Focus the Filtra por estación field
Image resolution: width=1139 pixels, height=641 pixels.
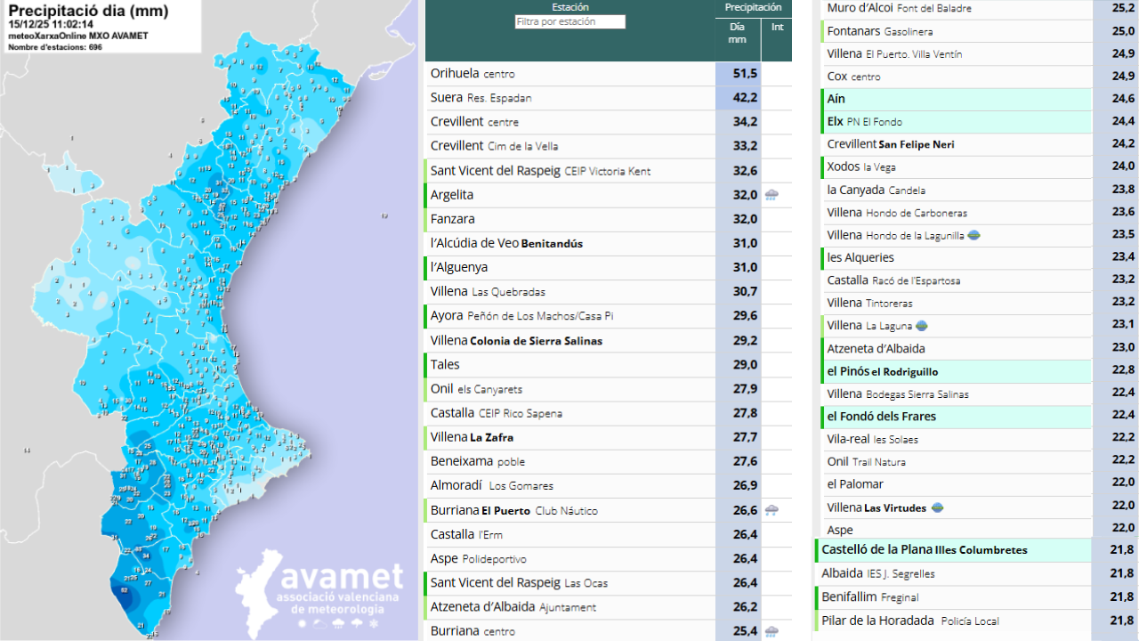tap(569, 21)
